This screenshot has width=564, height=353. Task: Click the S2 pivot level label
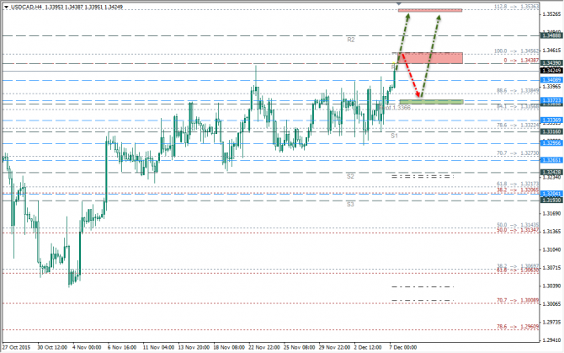[350, 175]
